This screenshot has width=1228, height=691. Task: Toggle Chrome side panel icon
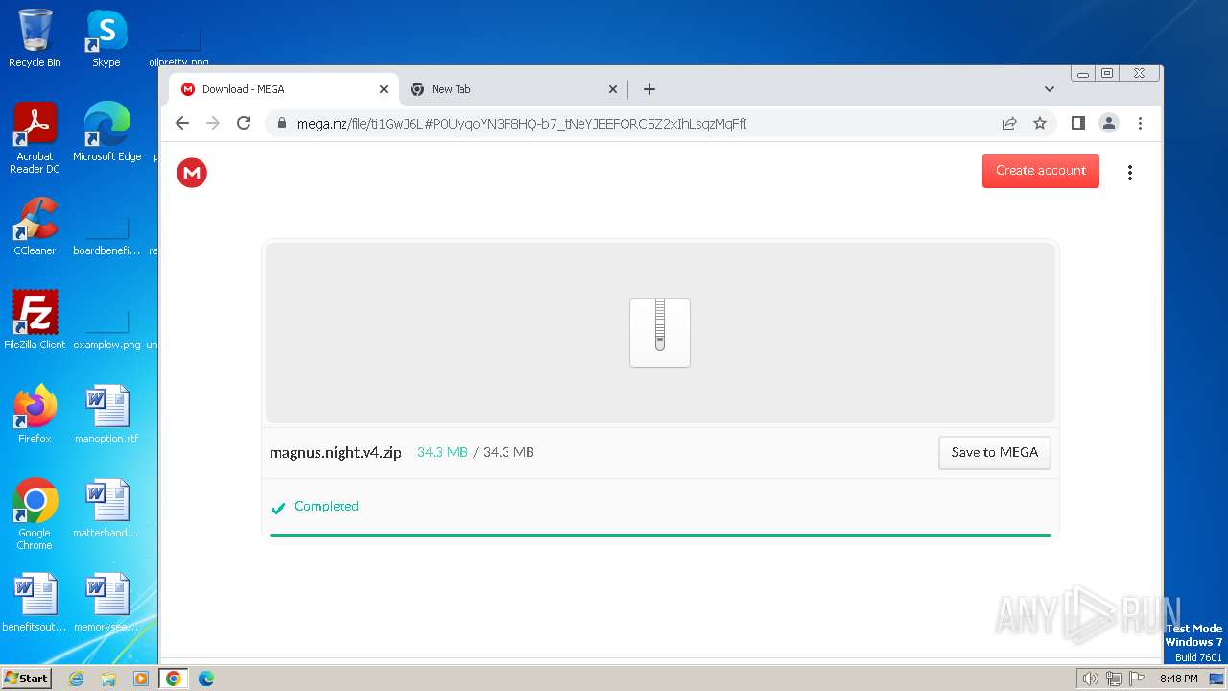click(x=1078, y=123)
